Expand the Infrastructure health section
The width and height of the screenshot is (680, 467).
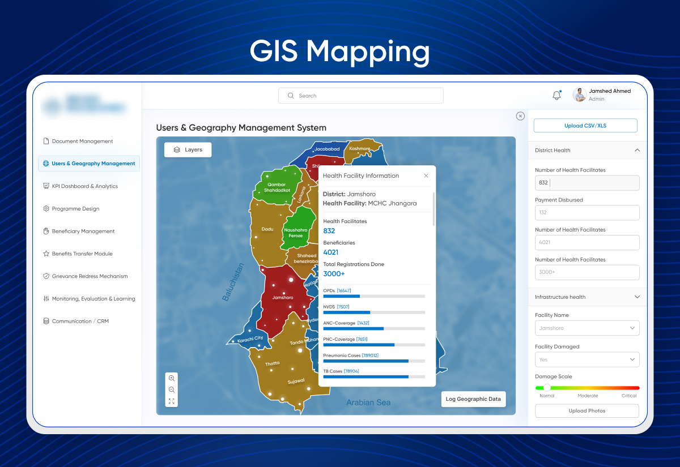click(x=637, y=297)
